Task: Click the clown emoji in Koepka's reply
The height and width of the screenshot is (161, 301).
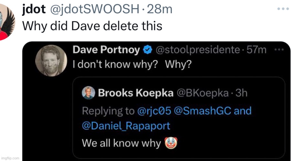Action: [172, 143]
